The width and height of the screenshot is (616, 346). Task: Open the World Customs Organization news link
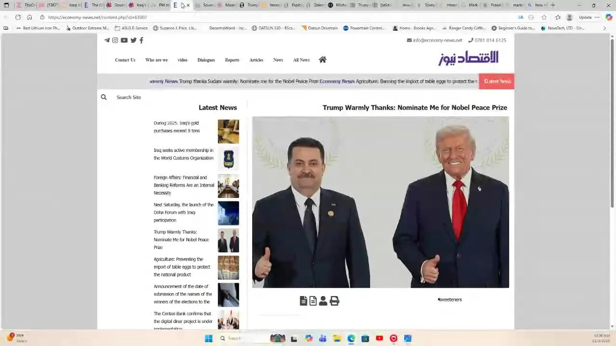(183, 154)
